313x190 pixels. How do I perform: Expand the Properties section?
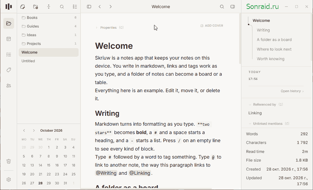(x=110, y=28)
